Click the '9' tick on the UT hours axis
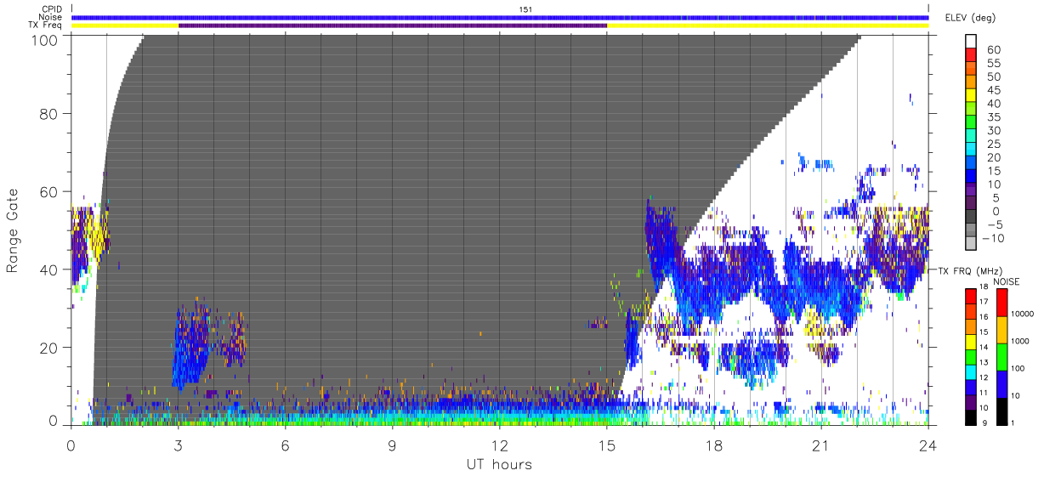Screen dimensions: 1044x482 [393, 445]
